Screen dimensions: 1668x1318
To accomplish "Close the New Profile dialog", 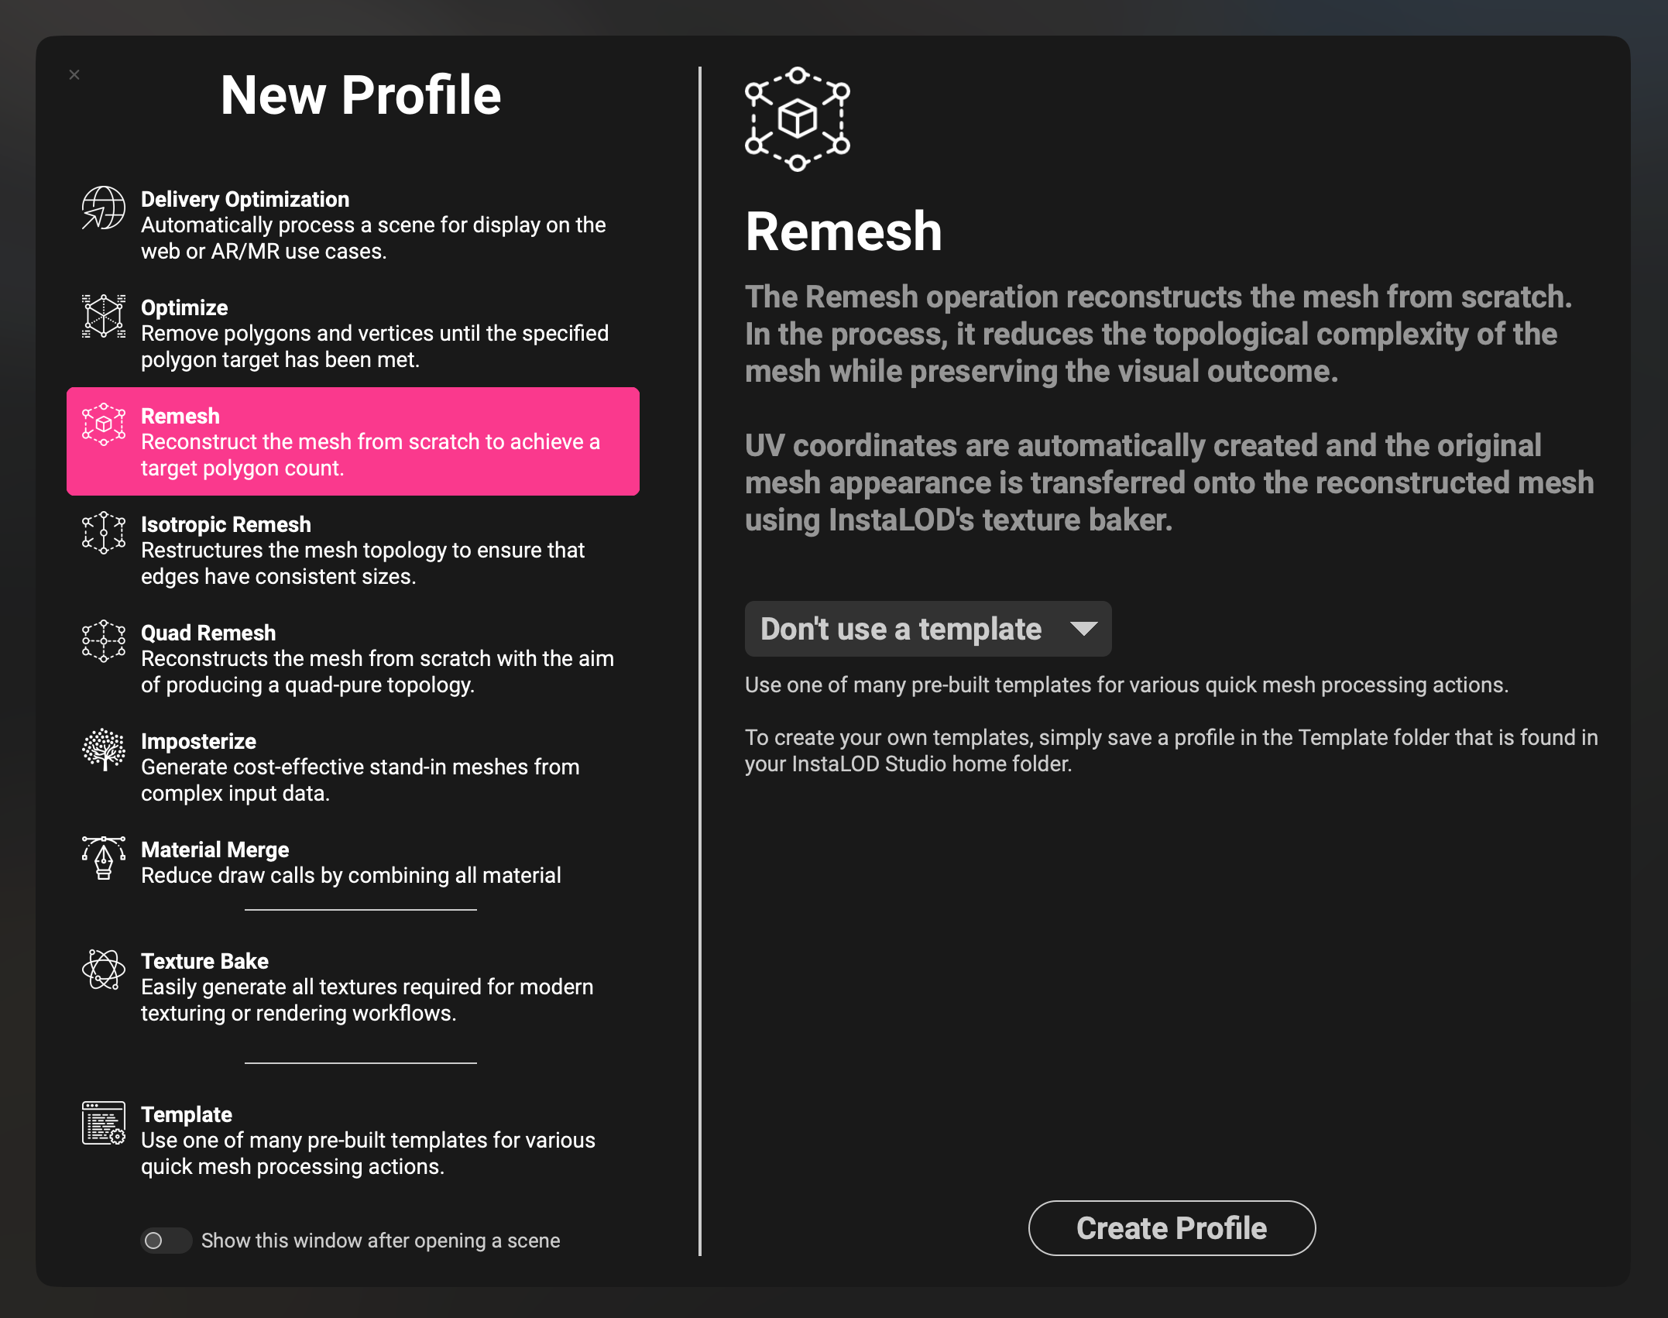I will click(74, 75).
